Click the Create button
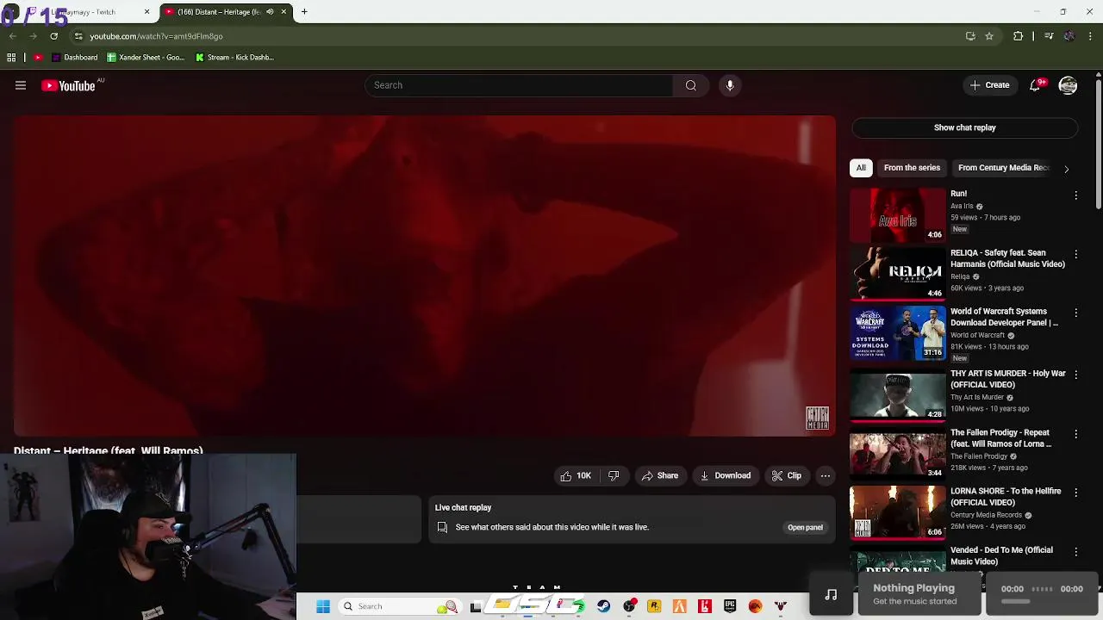The height and width of the screenshot is (620, 1103). coord(989,85)
